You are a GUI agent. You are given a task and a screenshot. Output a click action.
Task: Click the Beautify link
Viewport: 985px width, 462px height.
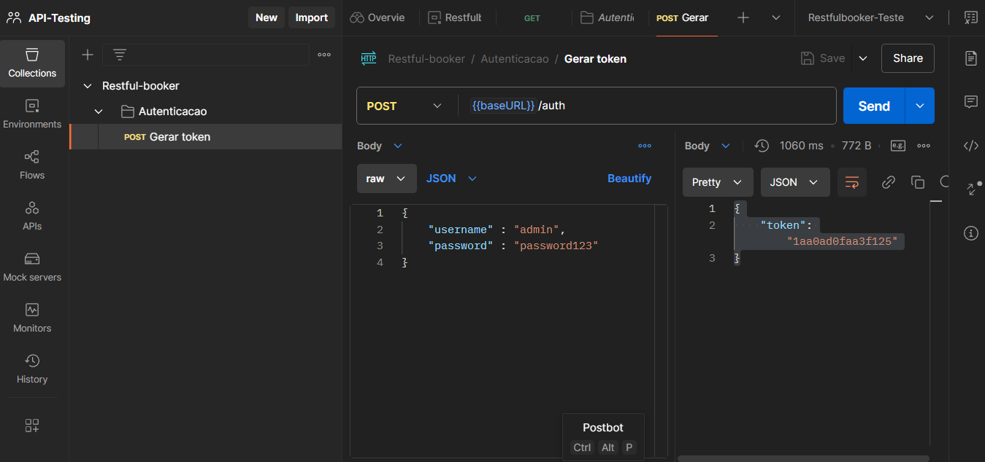[x=629, y=179]
